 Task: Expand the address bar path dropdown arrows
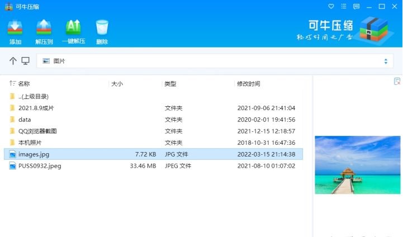point(386,61)
